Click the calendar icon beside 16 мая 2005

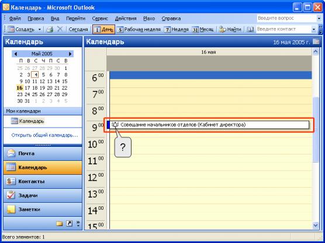click(x=316, y=42)
